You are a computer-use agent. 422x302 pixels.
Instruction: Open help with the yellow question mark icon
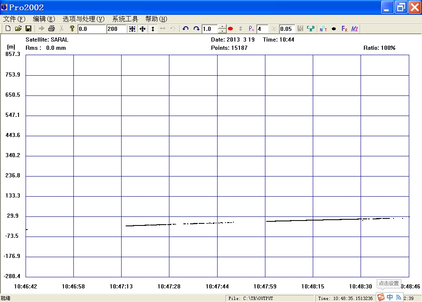pyautogui.click(x=72, y=28)
